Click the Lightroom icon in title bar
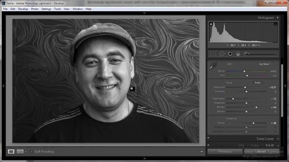This screenshot has height=162, width=289. tap(4, 3)
